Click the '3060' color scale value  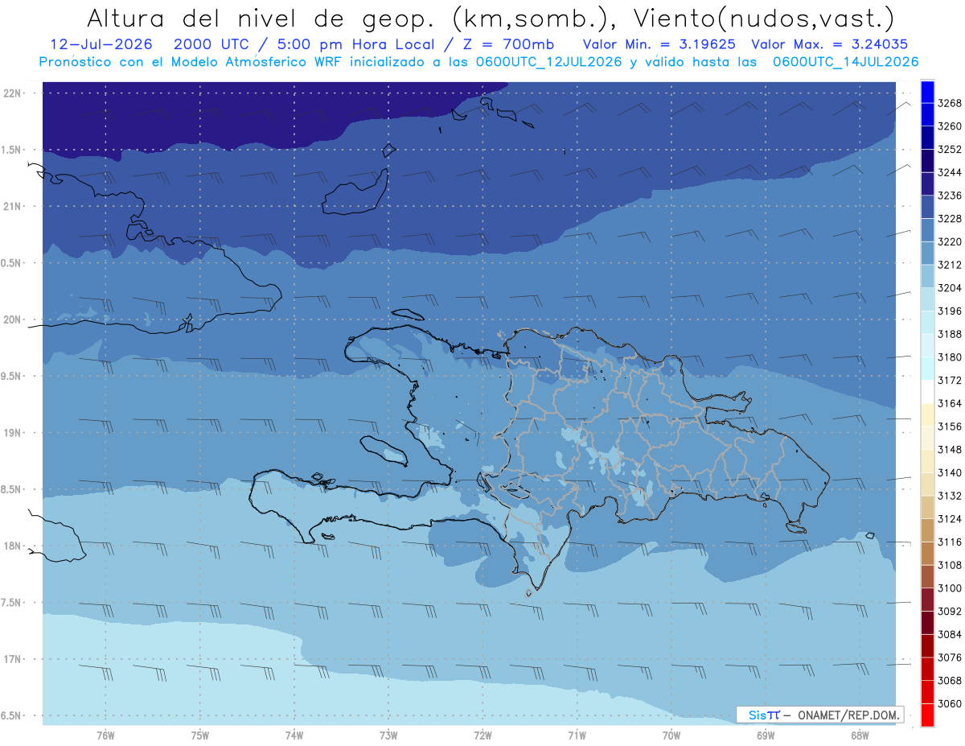[950, 703]
